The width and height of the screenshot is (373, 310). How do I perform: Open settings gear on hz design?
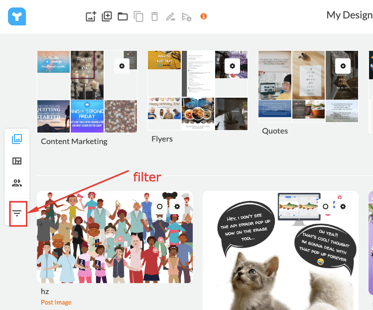177,206
